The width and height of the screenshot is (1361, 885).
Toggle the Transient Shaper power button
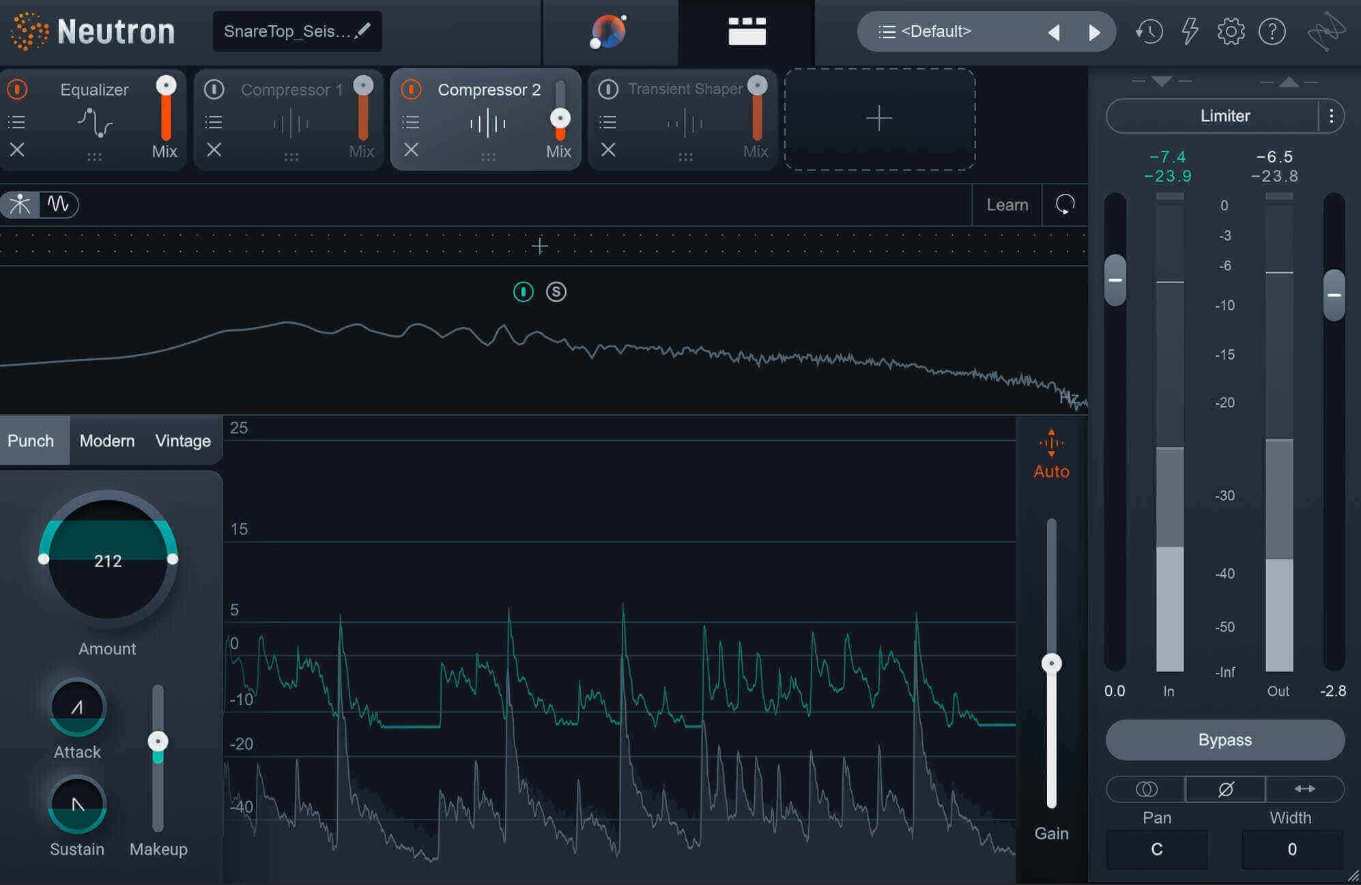pyautogui.click(x=607, y=89)
